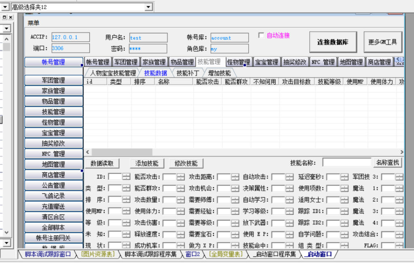This screenshot has width=414, height=263.
Task: Click the table scroll-right arrow
Action: coord(401,152)
